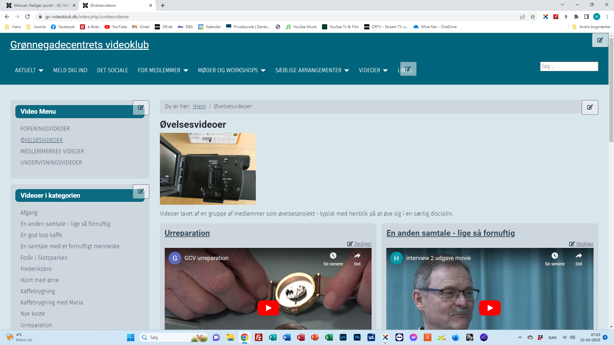Viewport: 614px width, 345px height.
Task: Play the GCV urreparation video
Action: 268,308
